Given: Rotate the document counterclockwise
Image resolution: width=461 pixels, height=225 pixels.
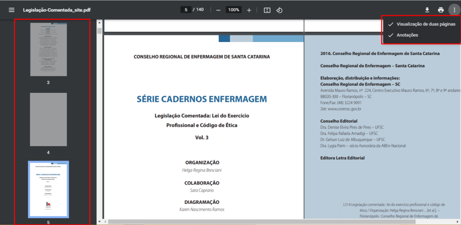Looking at the screenshot, I should (279, 10).
